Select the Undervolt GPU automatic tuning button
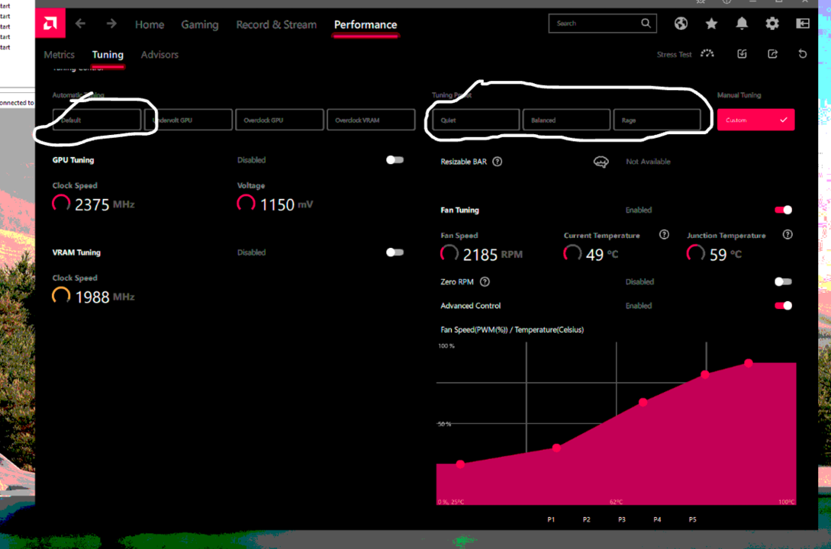The image size is (831, 549). click(188, 120)
